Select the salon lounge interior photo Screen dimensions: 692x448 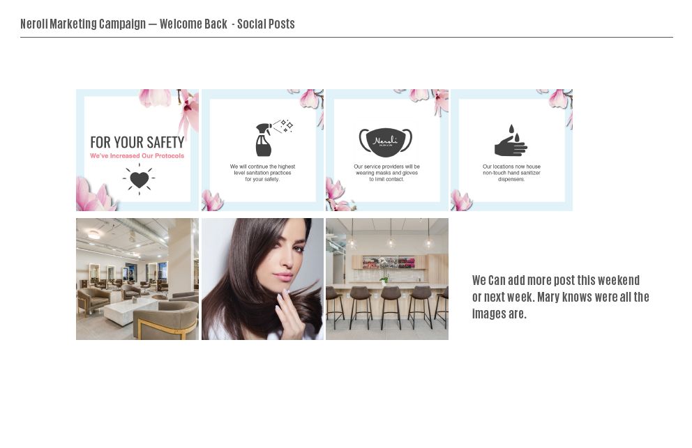pyautogui.click(x=137, y=279)
